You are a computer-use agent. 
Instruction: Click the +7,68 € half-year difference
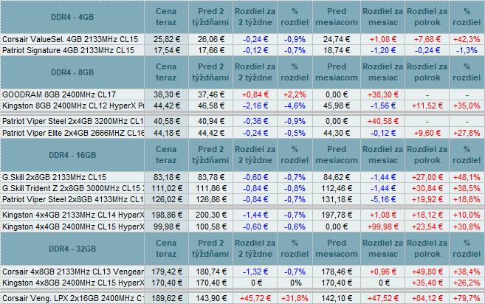coord(427,39)
